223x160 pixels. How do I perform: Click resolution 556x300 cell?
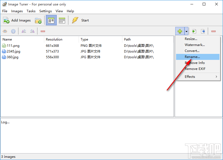52,57
